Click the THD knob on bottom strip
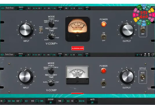155x105 pixels. point(64,101)
